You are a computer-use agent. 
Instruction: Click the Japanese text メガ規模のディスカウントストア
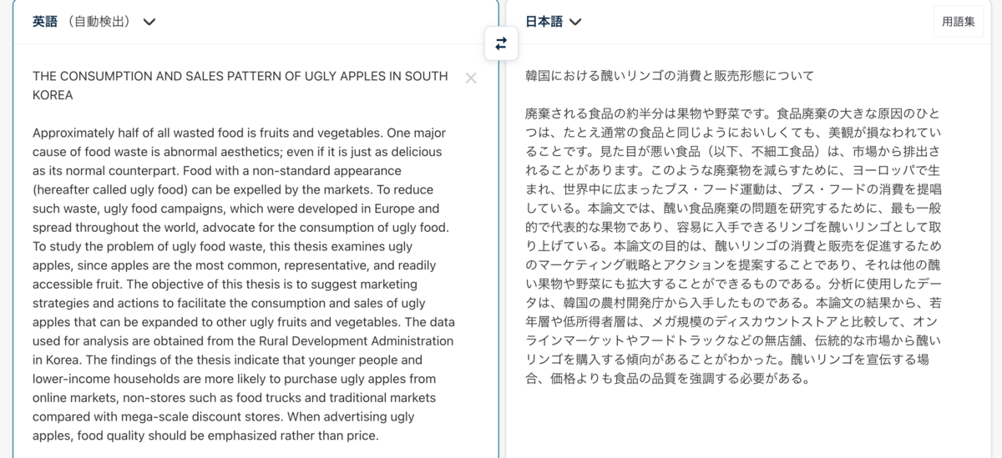coord(739,322)
